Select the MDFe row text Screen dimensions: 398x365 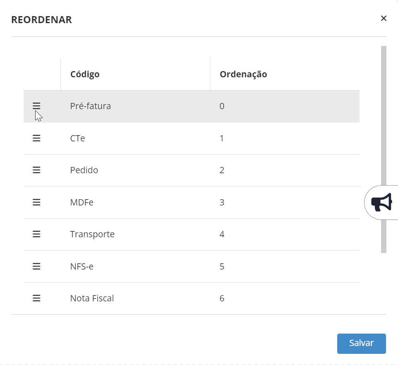[82, 202]
